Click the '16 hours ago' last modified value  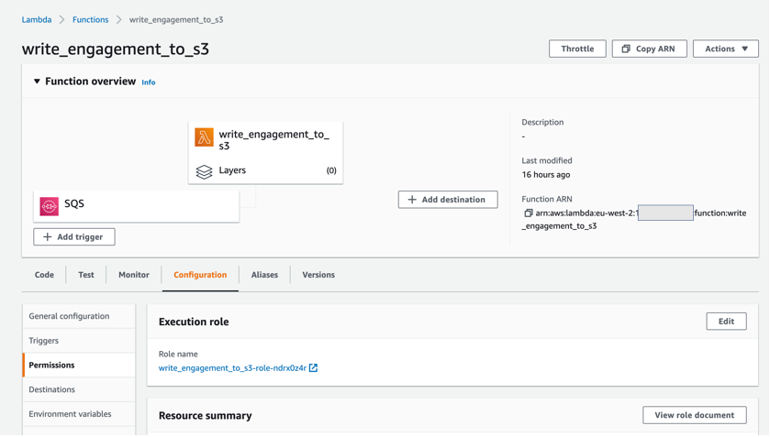(x=546, y=175)
